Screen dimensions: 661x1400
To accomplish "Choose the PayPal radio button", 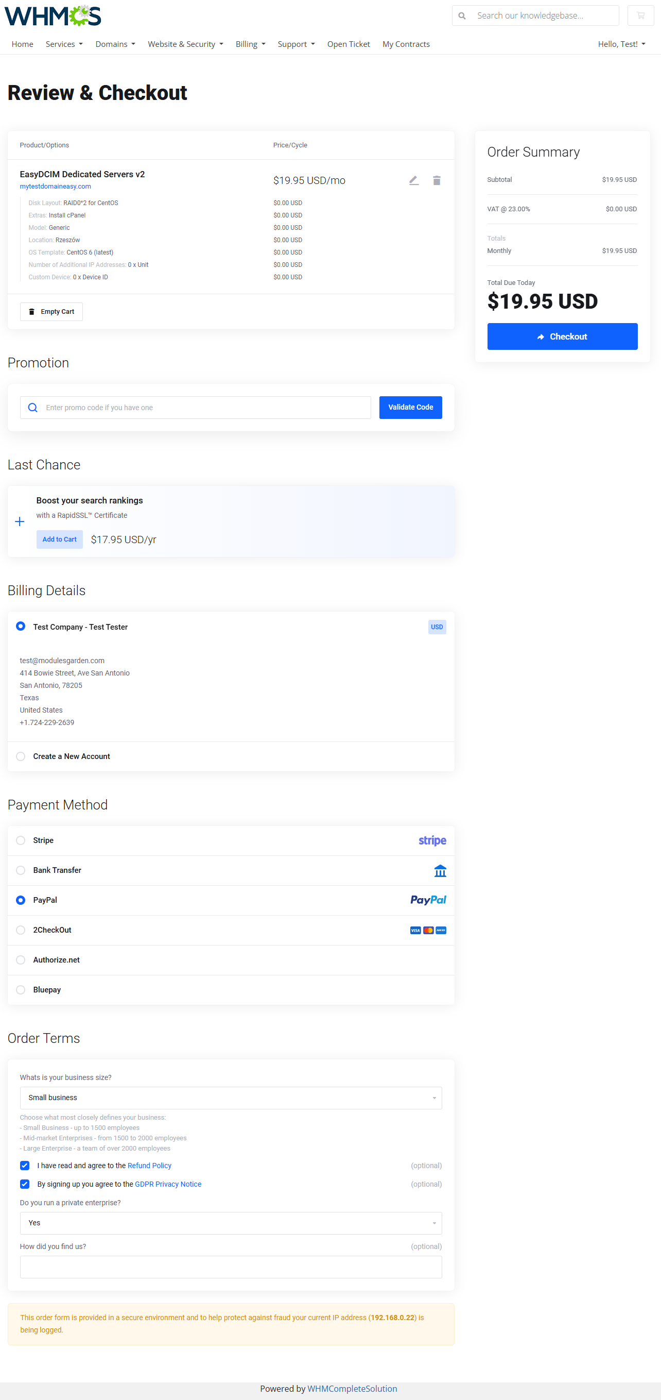I will (21, 901).
